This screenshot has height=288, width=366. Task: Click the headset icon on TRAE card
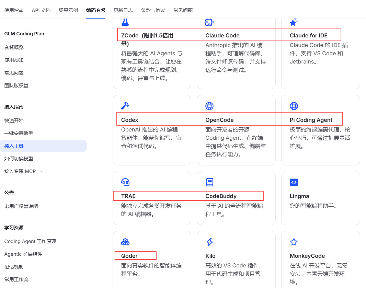click(125, 182)
